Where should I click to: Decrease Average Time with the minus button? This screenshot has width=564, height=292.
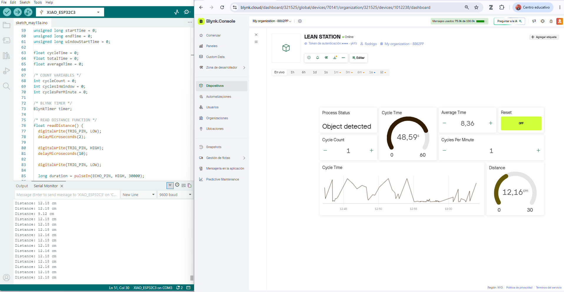[444, 123]
